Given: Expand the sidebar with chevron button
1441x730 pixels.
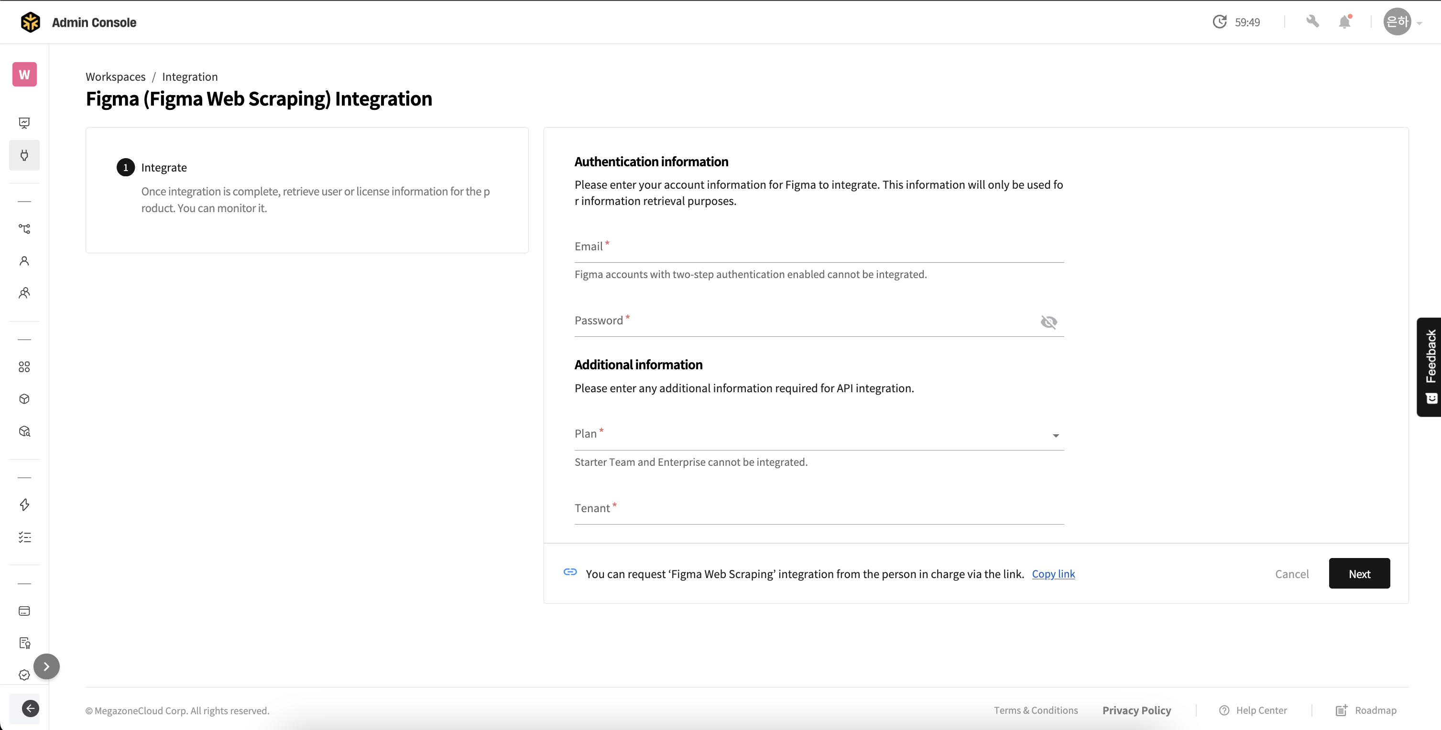Looking at the screenshot, I should coord(46,666).
